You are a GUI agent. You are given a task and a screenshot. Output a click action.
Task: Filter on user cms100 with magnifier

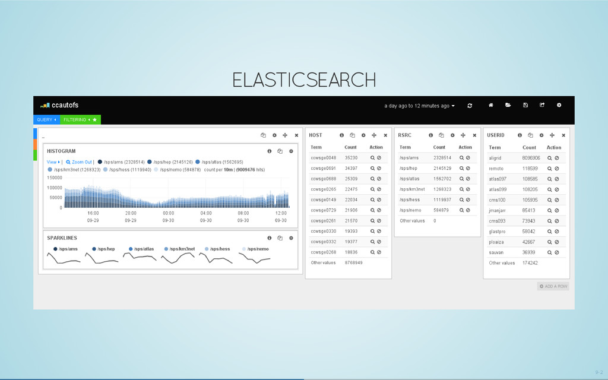(x=549, y=200)
